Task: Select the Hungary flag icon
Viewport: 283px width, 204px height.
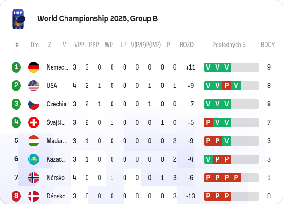Action: (34, 141)
